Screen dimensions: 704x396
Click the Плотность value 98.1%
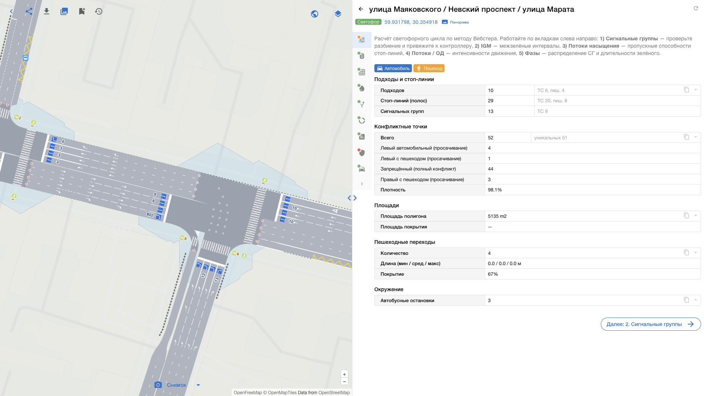(495, 190)
